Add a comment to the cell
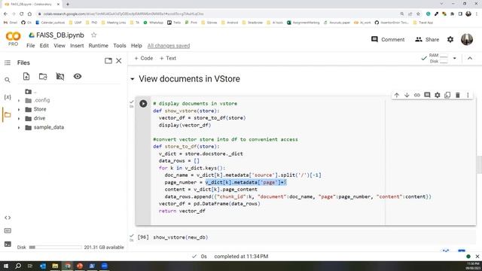The width and height of the screenshot is (482, 271). (427, 96)
